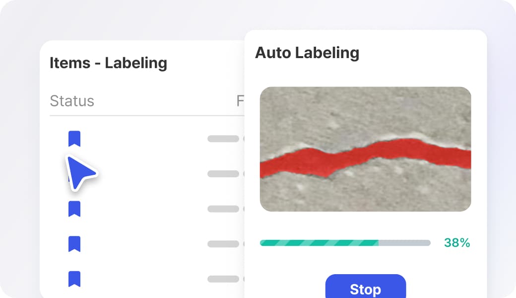This screenshot has height=298, width=516.
Task: Select the fourth row's grey placeholder pill
Action: [x=223, y=244]
